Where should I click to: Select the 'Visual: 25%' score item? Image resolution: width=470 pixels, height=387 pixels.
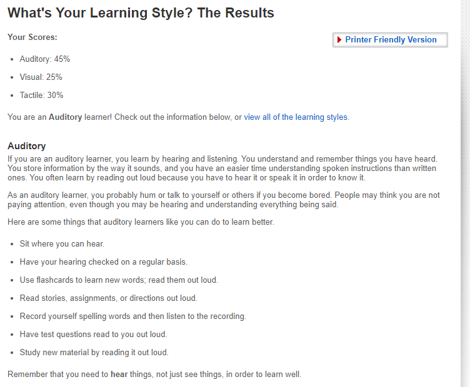(41, 77)
